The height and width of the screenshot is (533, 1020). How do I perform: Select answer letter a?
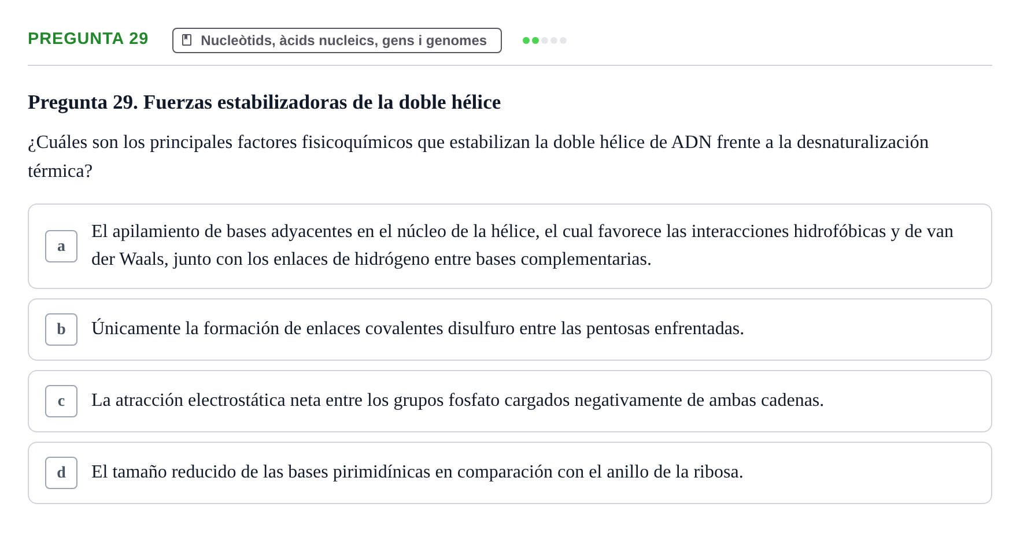61,246
